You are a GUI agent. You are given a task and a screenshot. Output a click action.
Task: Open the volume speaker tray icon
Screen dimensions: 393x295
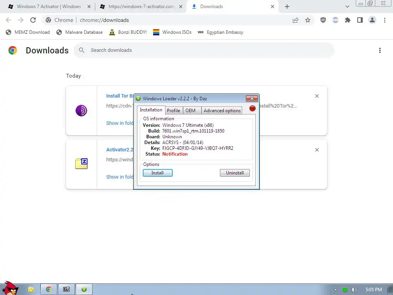[354, 290]
